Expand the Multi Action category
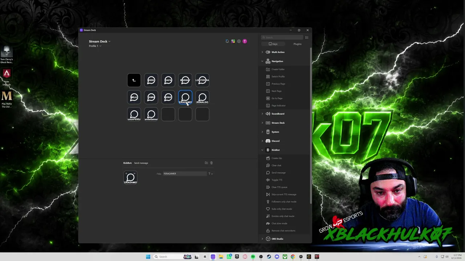This screenshot has height=261, width=465. pyautogui.click(x=262, y=52)
